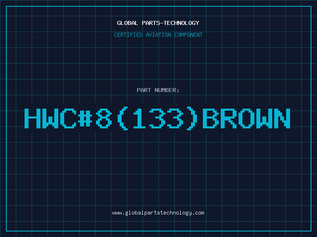Click the www.globalpartstechnology.com website link

[158, 213]
